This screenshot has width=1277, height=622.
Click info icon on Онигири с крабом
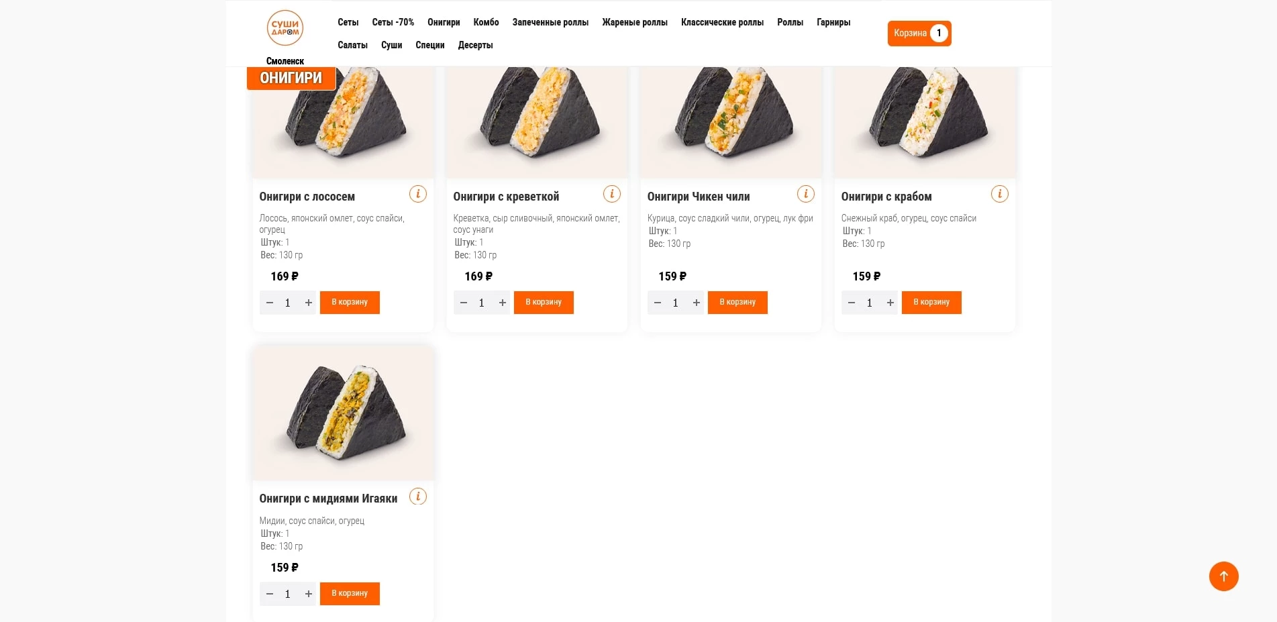[999, 195]
